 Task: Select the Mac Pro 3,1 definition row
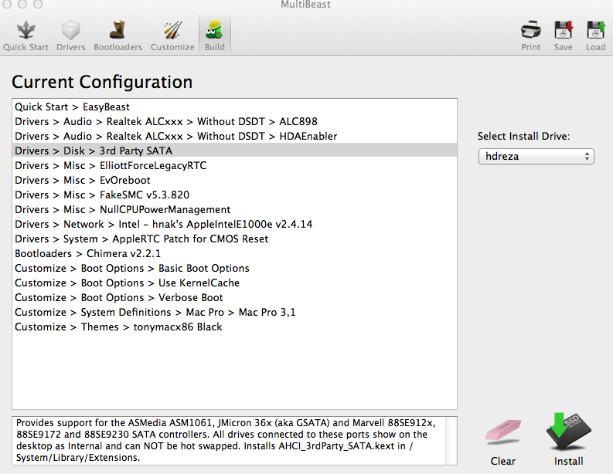point(234,313)
